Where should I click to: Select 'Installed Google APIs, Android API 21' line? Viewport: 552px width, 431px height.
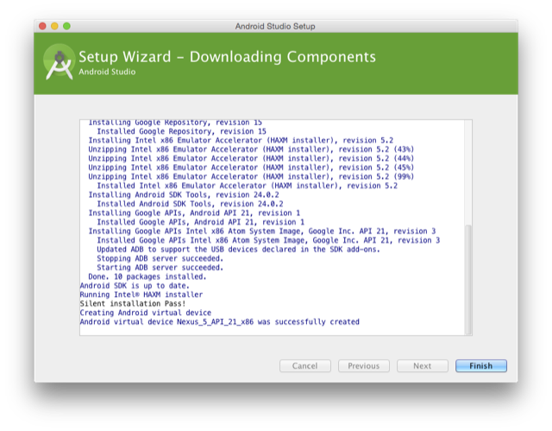tap(201, 222)
